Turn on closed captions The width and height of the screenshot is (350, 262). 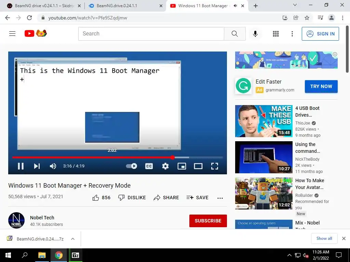click(x=149, y=166)
